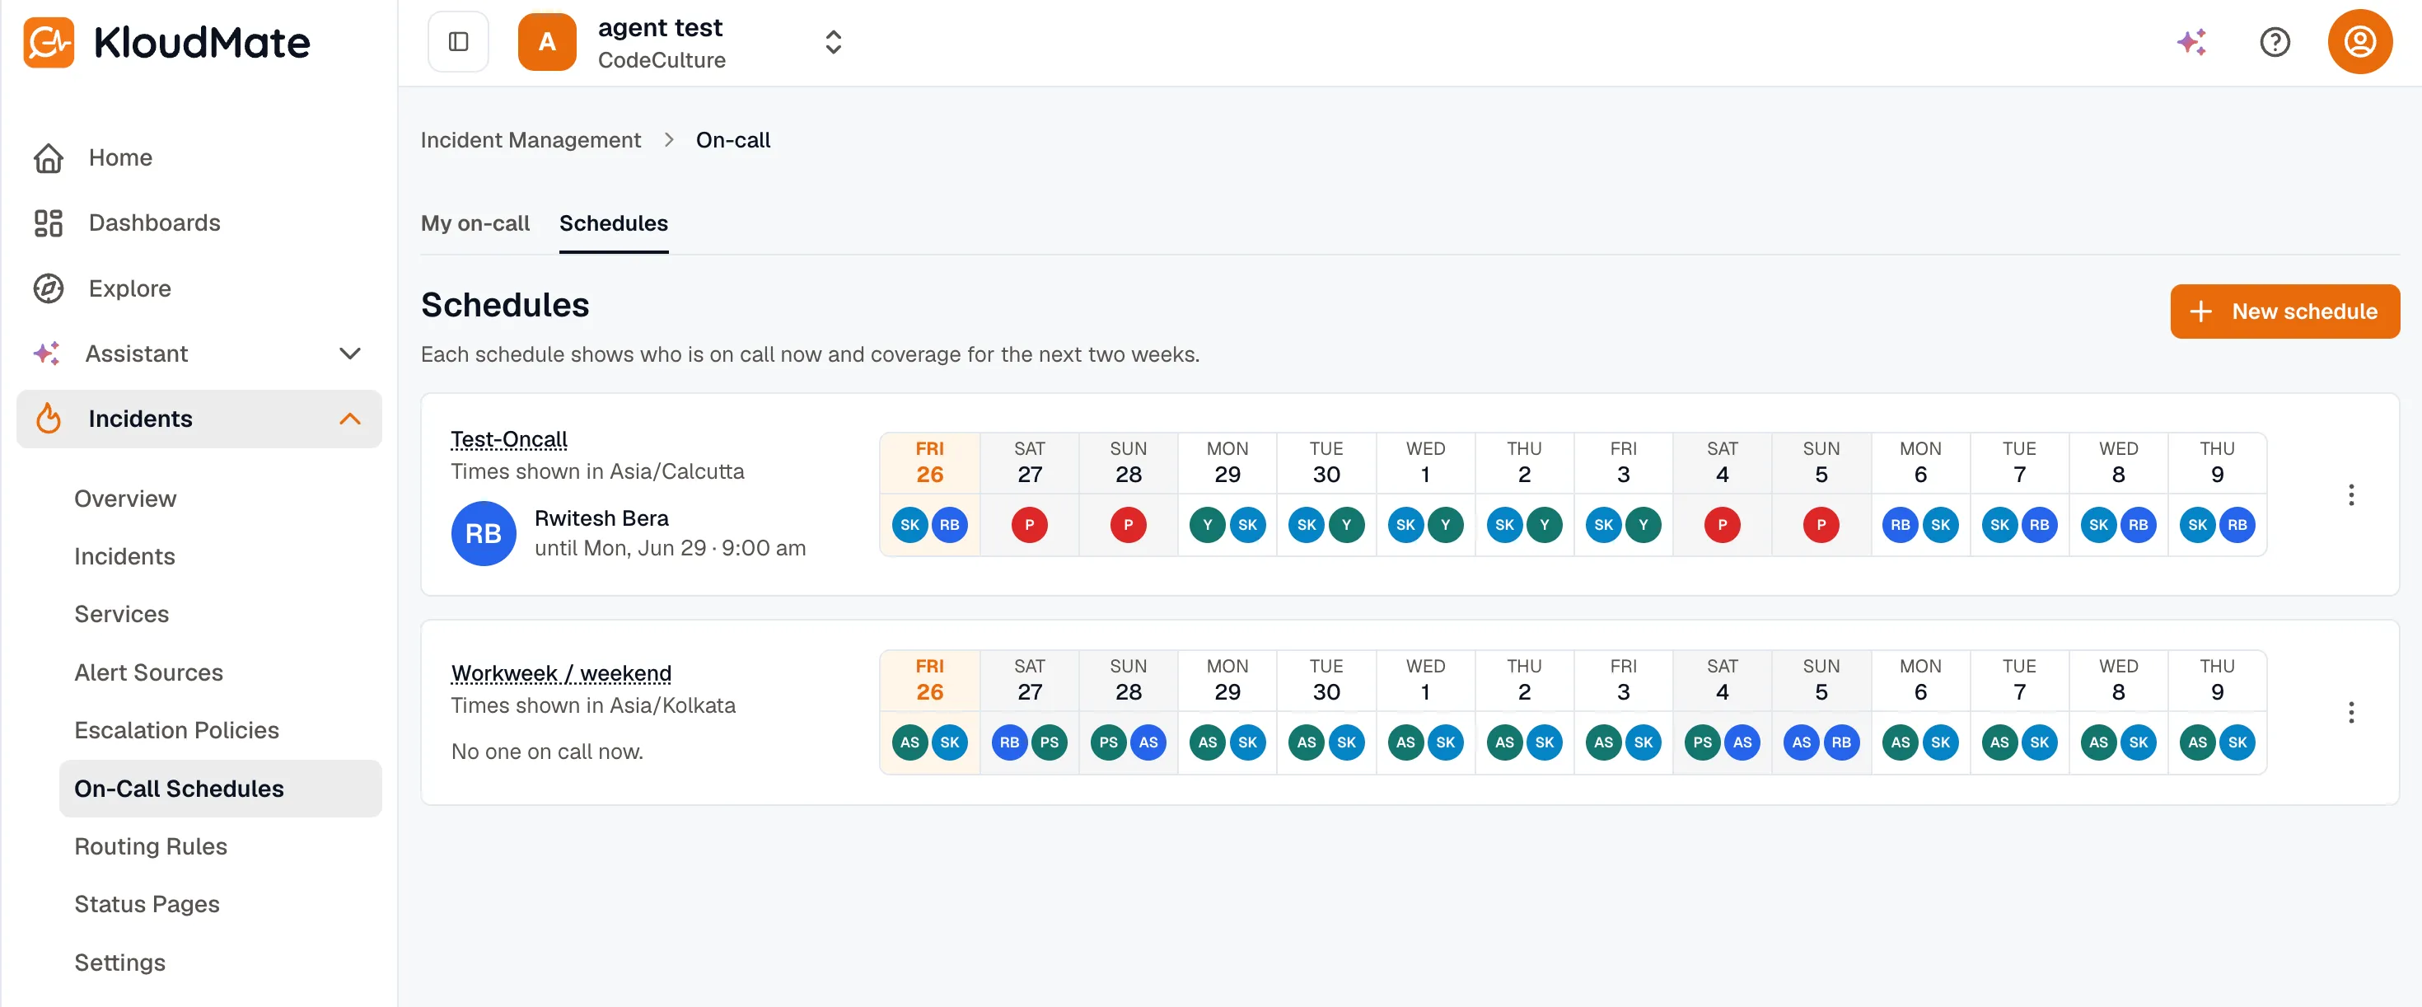Click 'Times shown in Asia/Calcutta' text

(x=597, y=471)
